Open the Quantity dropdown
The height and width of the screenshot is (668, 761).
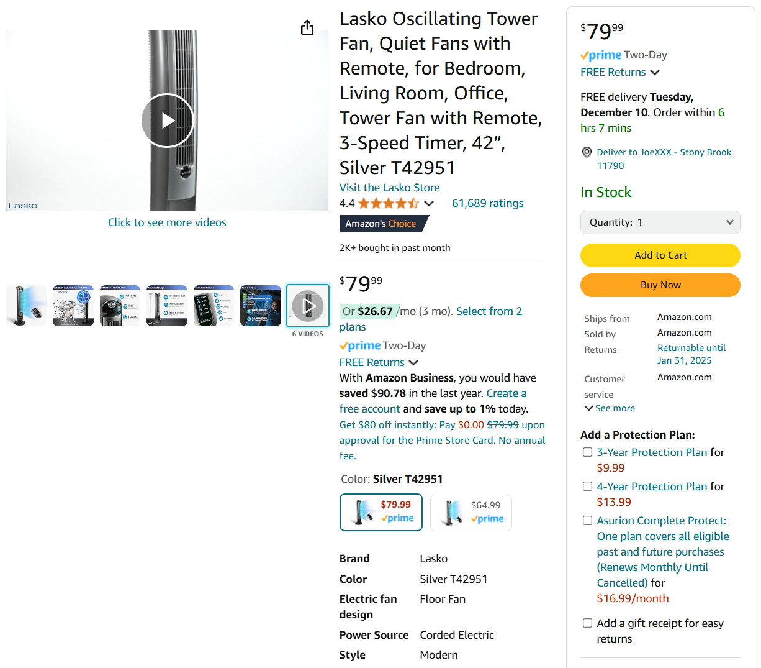point(660,222)
